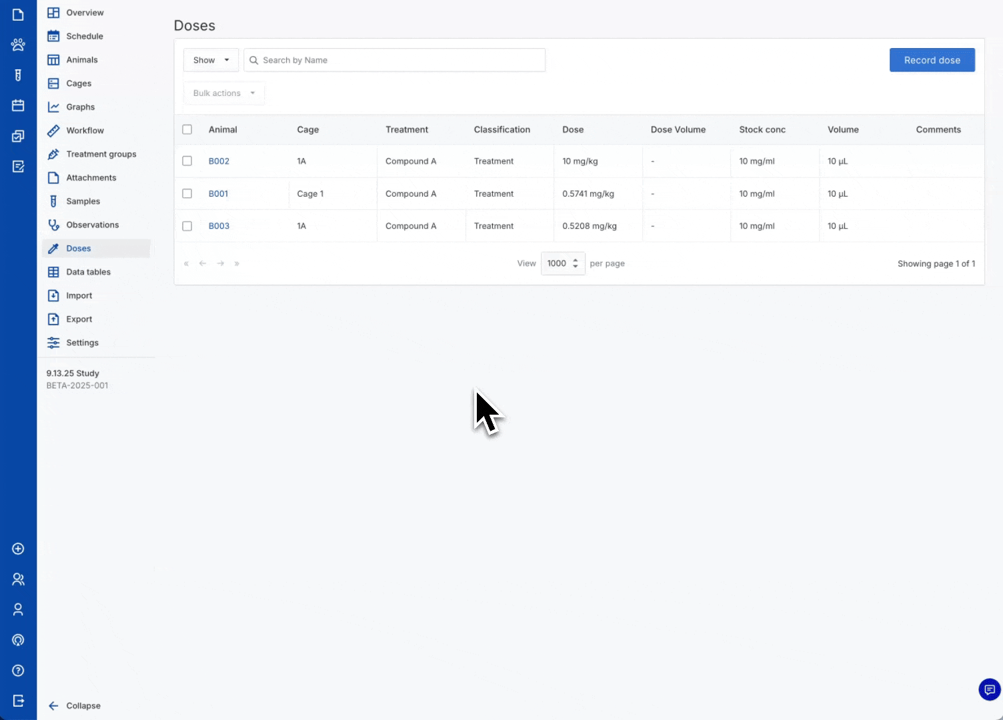The image size is (1003, 720).
Task: Click the plus circle icon in left rail
Action: point(18,549)
